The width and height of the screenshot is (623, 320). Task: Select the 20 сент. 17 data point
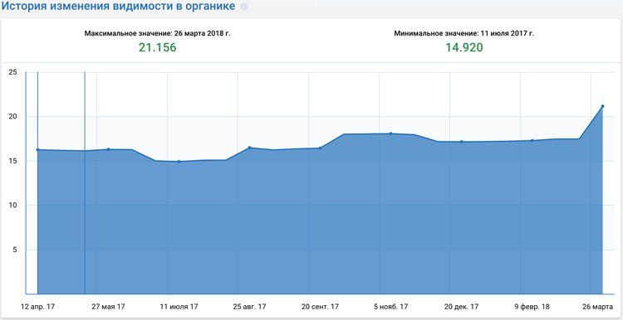pos(321,148)
